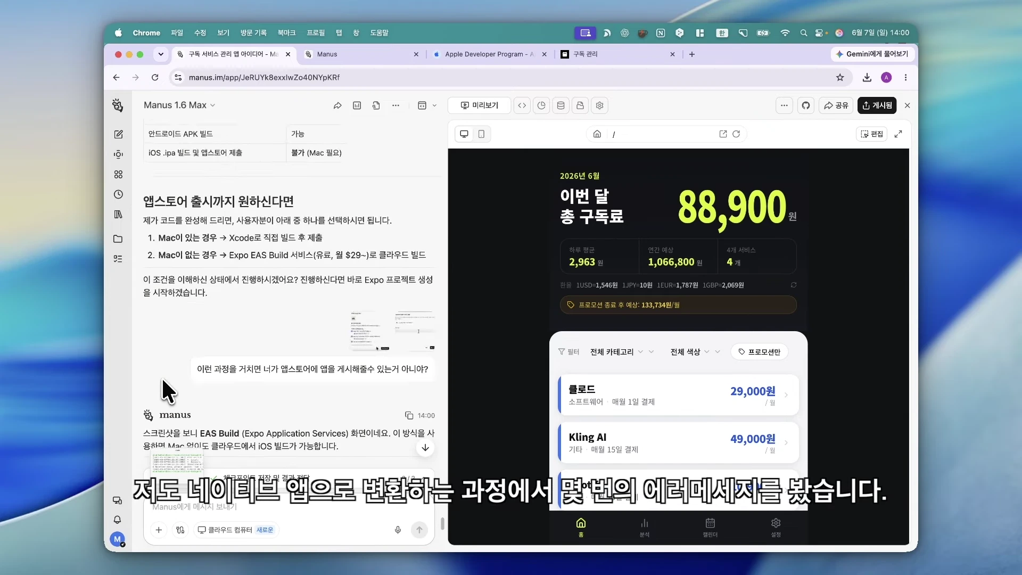Copy the manus reply using the copy icon
Screen dimensions: 1022x575
tap(409, 415)
